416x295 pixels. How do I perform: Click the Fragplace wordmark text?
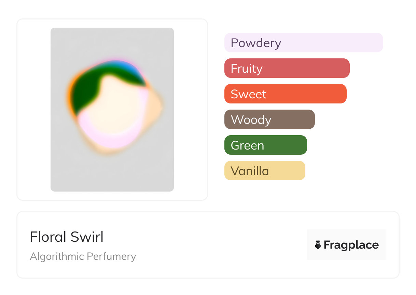coord(351,245)
